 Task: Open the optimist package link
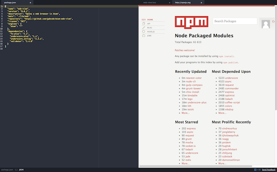pyautogui.click(x=230, y=95)
